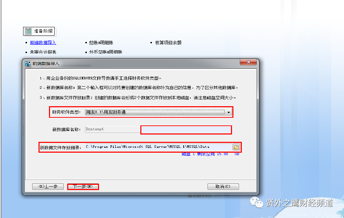Go back with the 上一步 button

48,187
